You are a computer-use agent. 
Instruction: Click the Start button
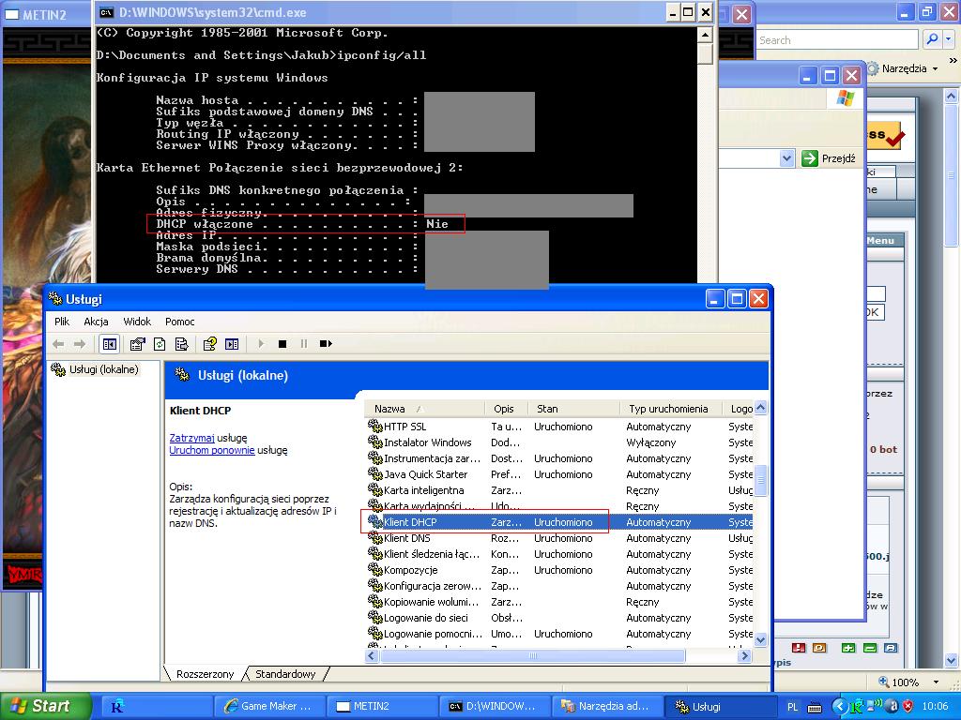pyautogui.click(x=45, y=706)
